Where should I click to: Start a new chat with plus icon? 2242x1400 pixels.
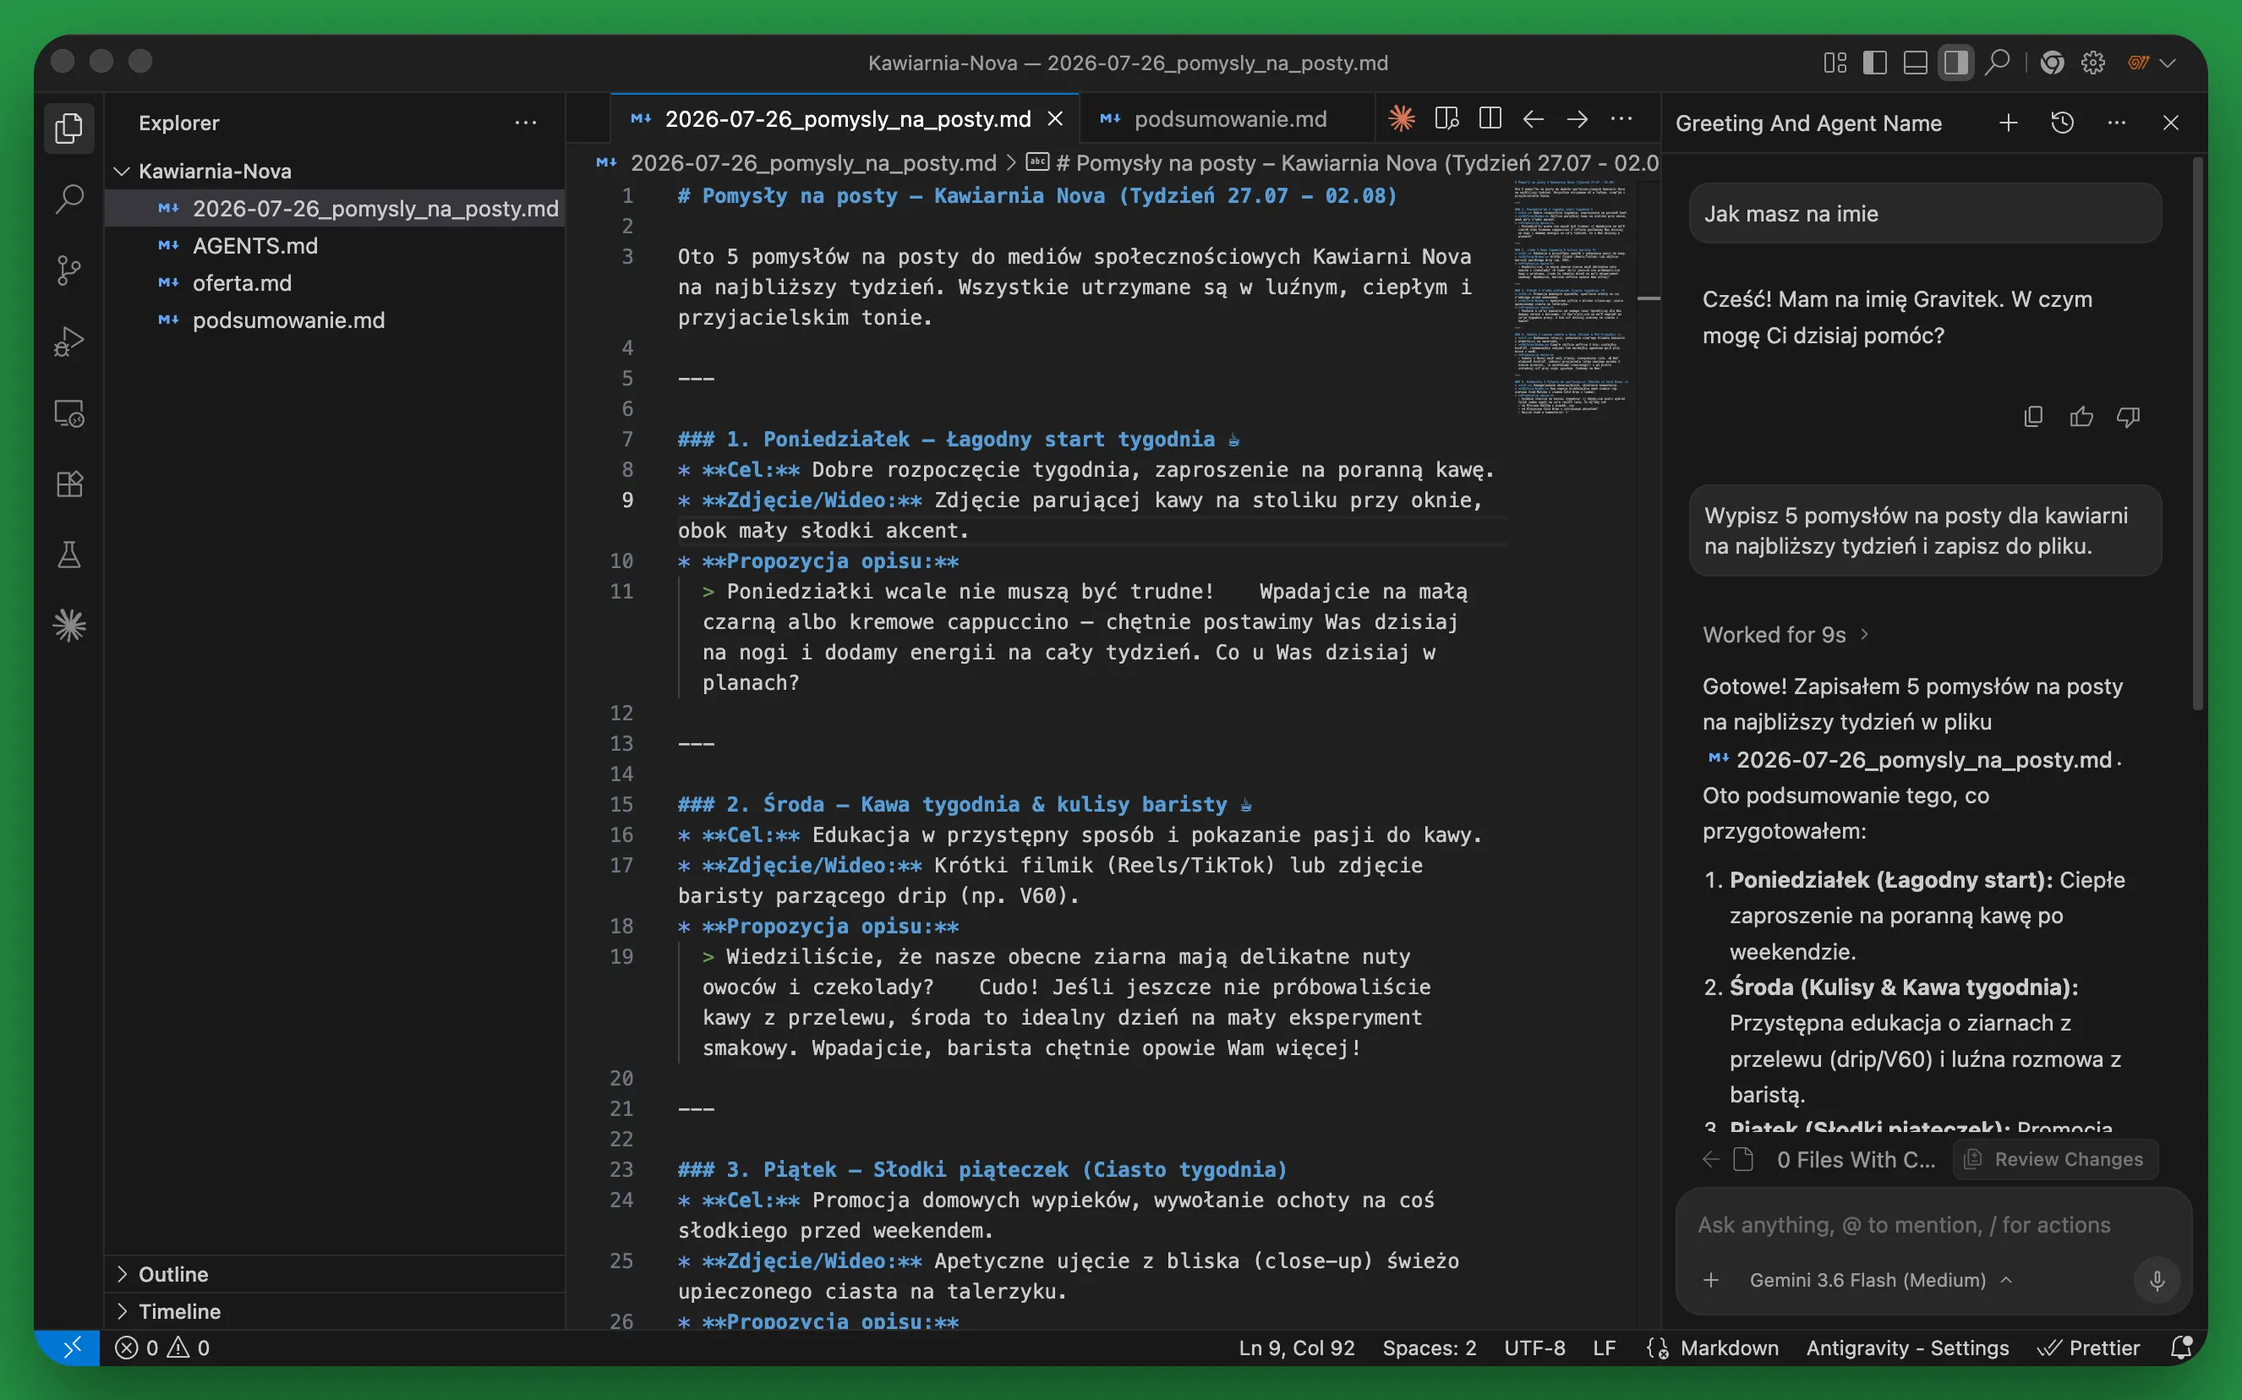[2008, 123]
